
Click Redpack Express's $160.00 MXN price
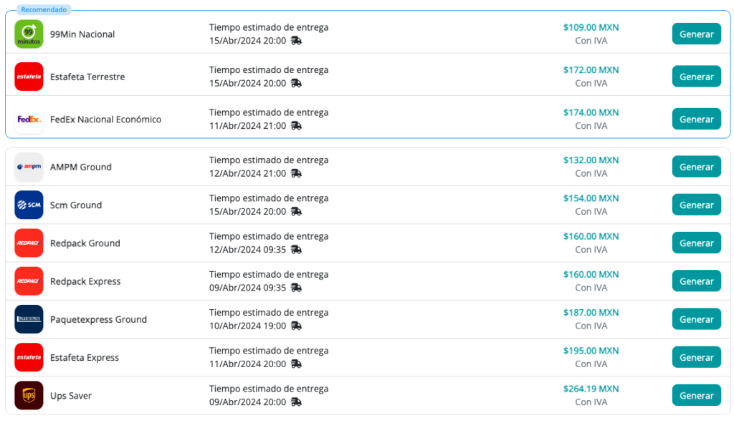point(591,274)
